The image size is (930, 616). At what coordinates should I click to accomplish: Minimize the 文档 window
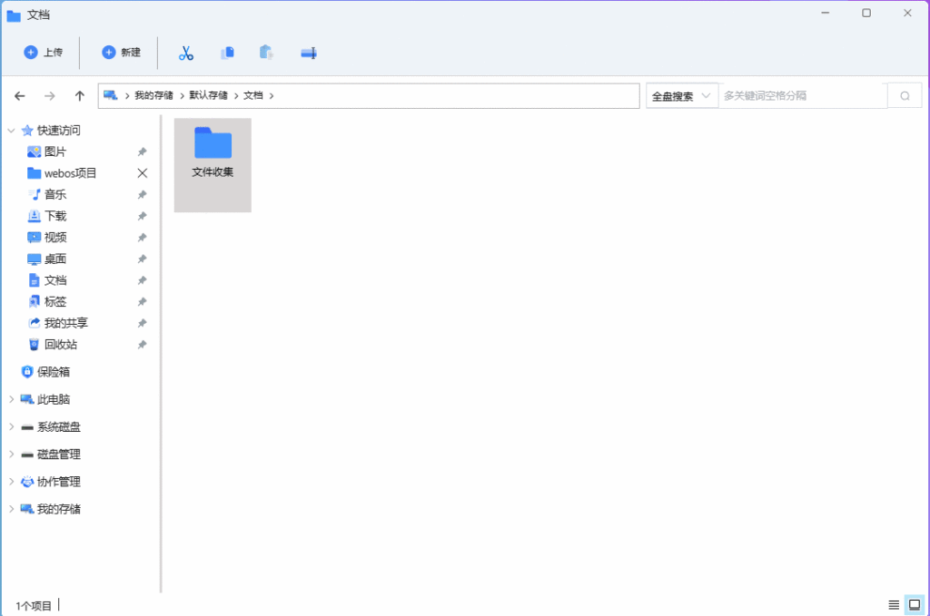point(825,13)
